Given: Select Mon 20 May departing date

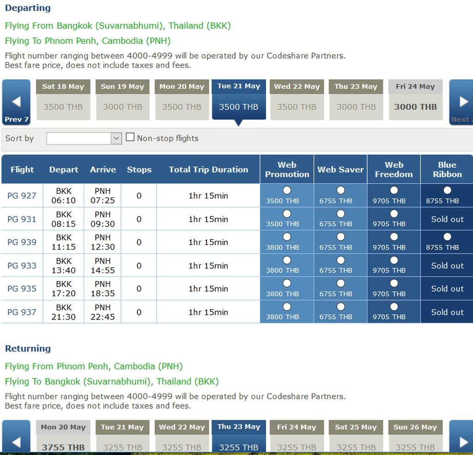Looking at the screenshot, I should point(182,100).
